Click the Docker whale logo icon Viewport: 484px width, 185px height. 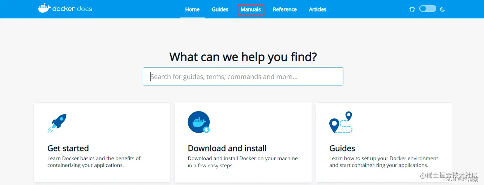44,9
